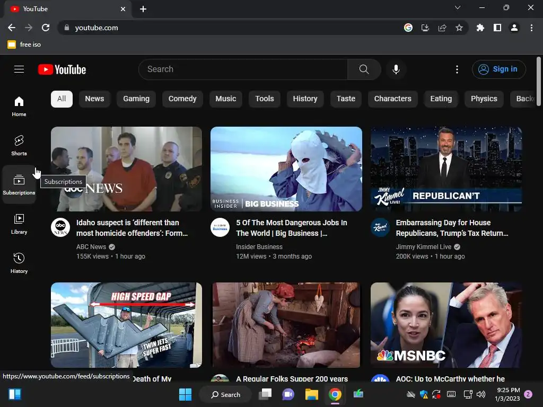
Task: Start voice search with microphone icon
Action: click(x=396, y=69)
